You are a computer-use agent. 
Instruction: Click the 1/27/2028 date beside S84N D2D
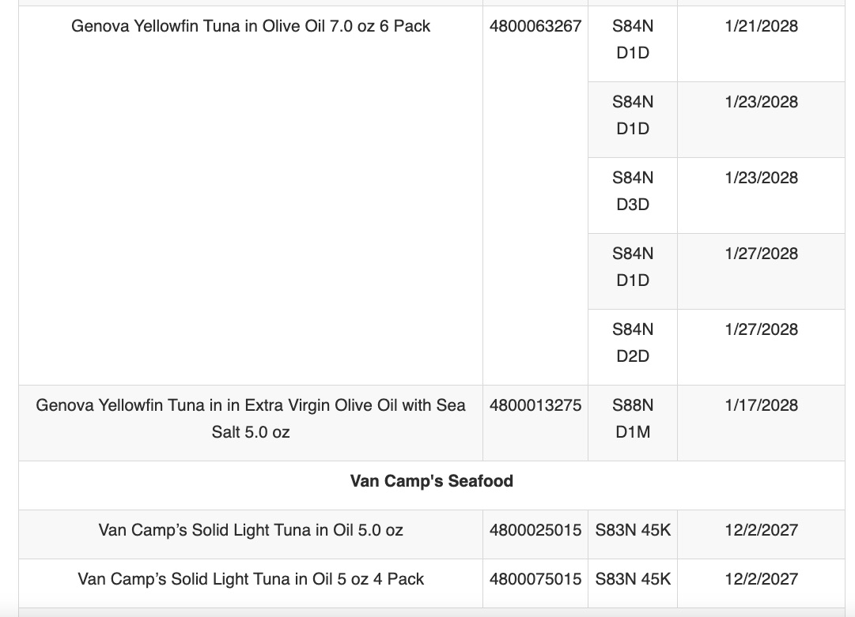point(761,329)
